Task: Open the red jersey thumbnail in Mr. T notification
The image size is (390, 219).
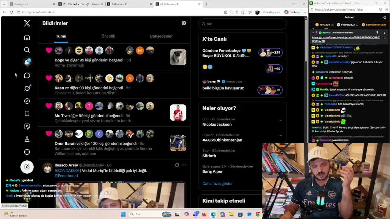Action: pyautogui.click(x=178, y=113)
